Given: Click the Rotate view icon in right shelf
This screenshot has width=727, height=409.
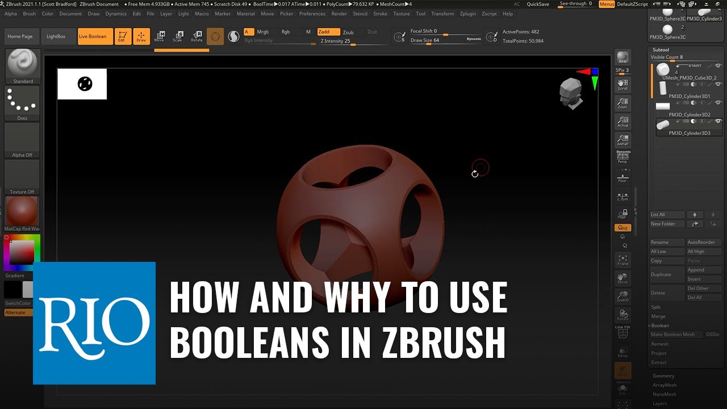Looking at the screenshot, I should [622, 315].
